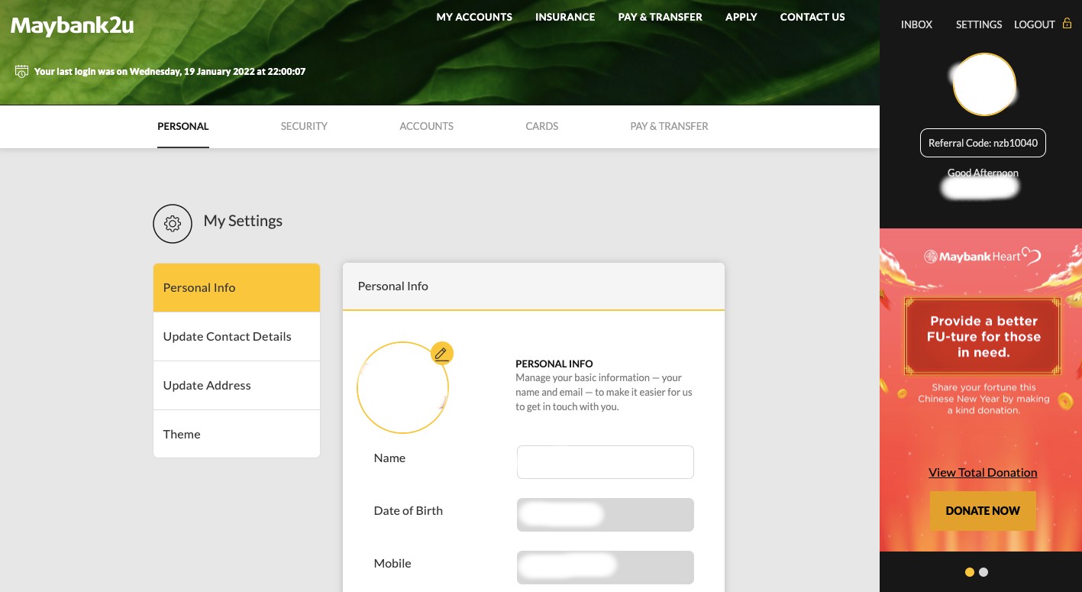Click the Maybank2u logo
This screenshot has width=1082, height=592.
tap(73, 26)
